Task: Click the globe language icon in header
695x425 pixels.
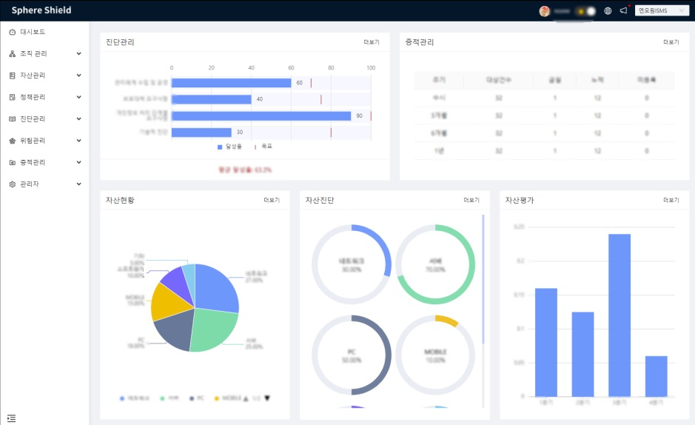Action: tap(608, 11)
